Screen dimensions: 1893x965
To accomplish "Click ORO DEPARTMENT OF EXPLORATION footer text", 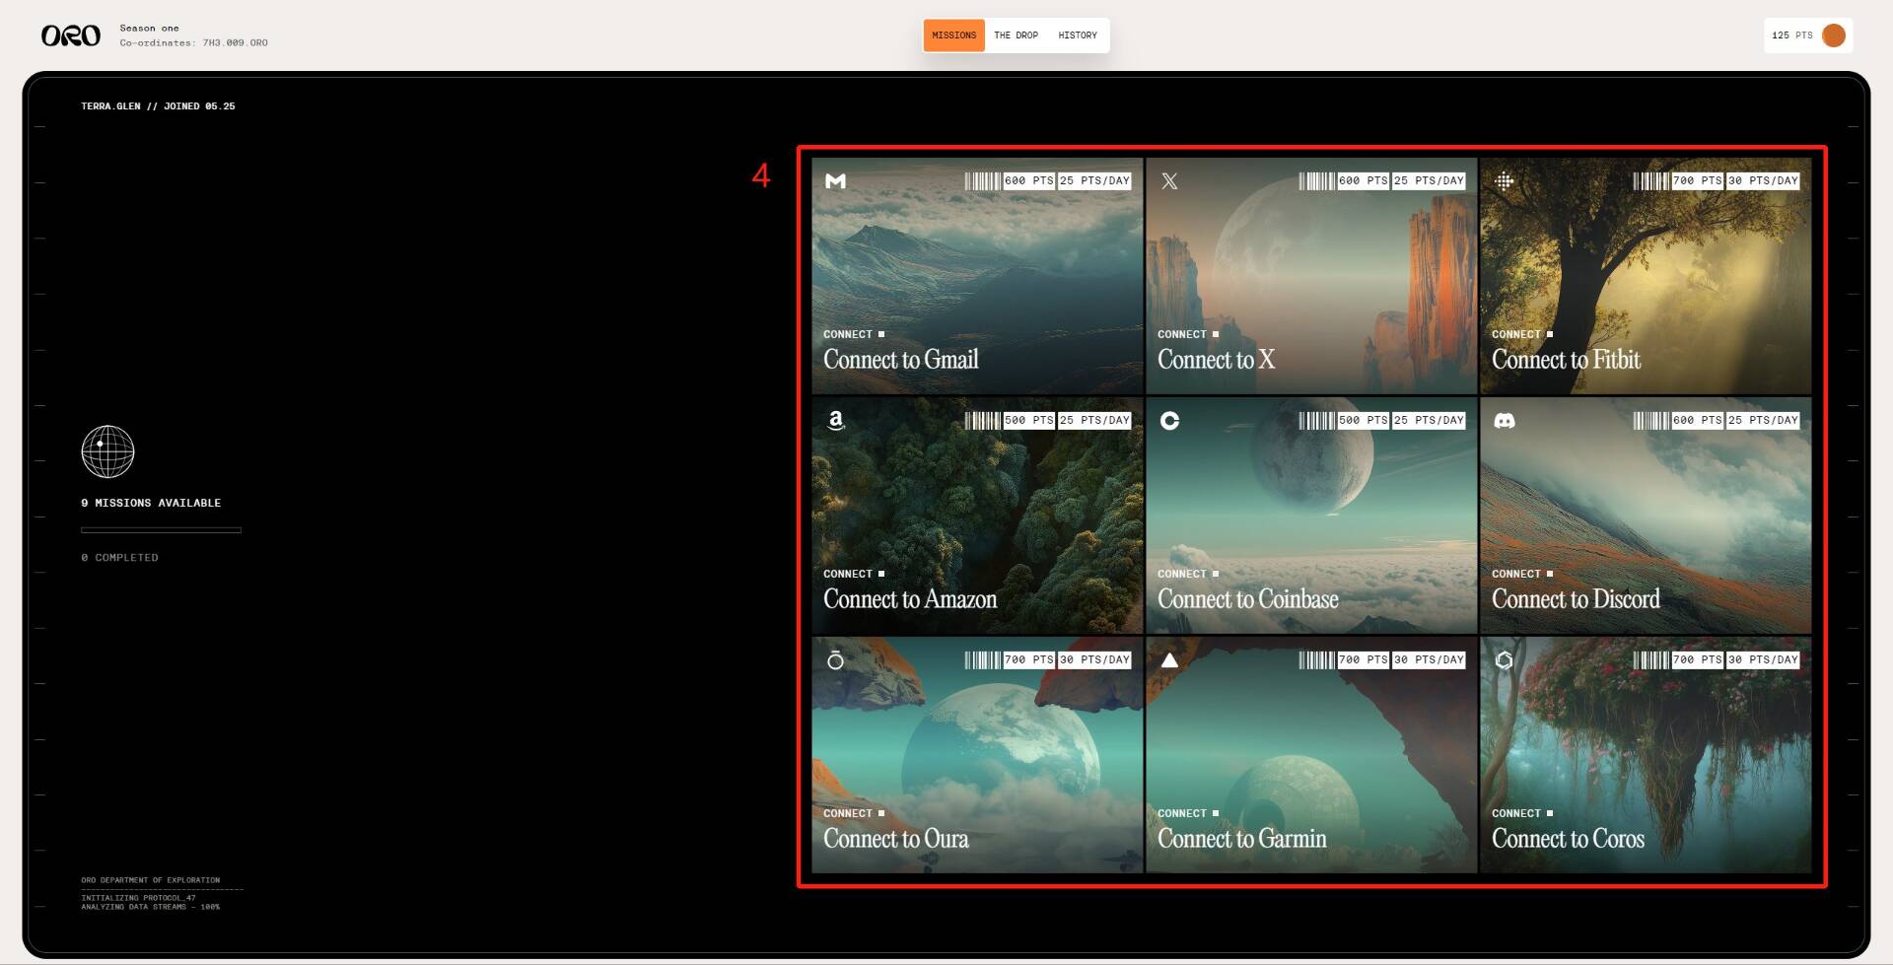I will [150, 880].
